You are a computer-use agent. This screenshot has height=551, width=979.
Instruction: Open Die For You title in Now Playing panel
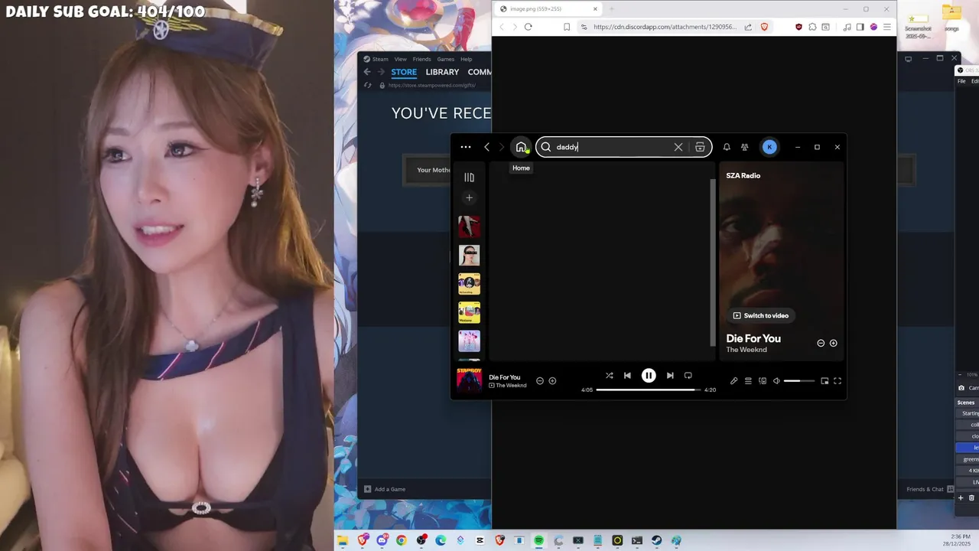[x=753, y=338]
